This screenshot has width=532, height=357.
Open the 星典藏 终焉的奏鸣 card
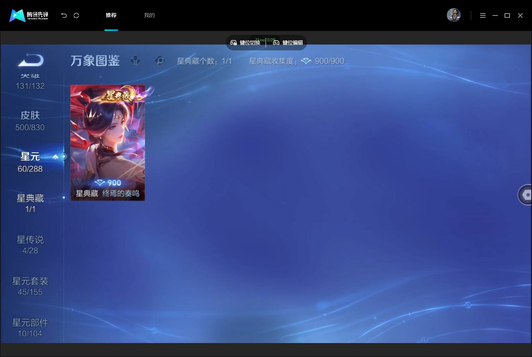(108, 142)
